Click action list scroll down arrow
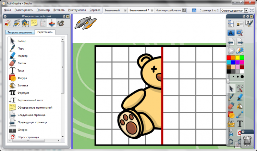Screen dimensions: 257x151 pyautogui.click(x=63, y=137)
